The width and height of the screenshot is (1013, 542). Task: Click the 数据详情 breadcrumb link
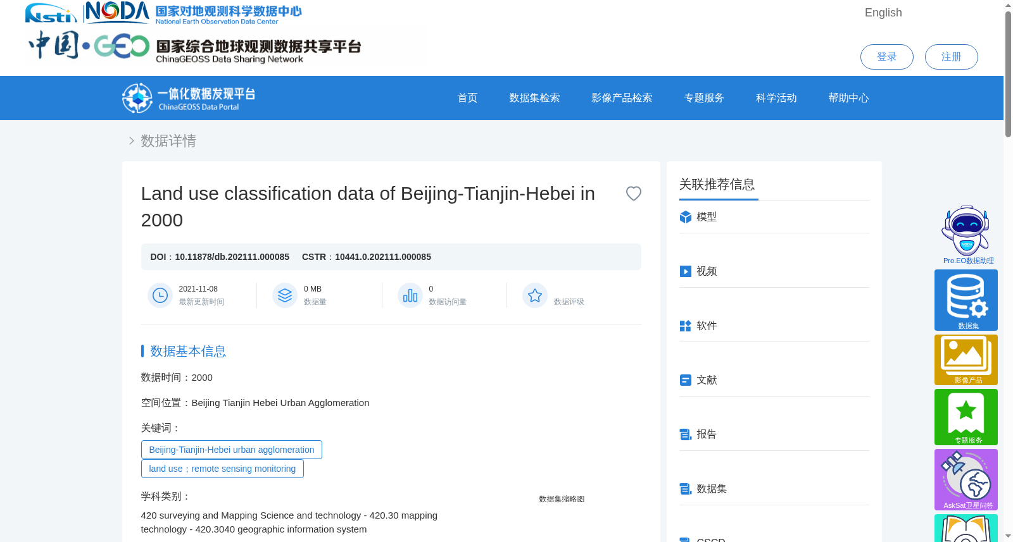pyautogui.click(x=168, y=140)
